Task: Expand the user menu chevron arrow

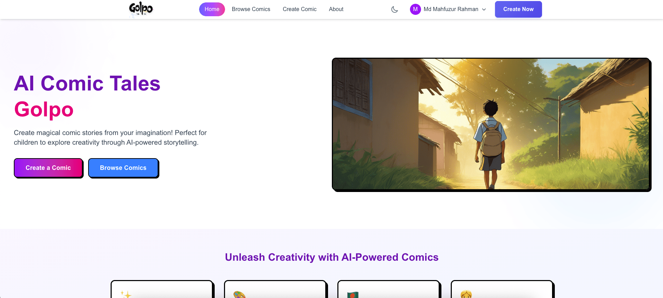Action: coord(484,9)
